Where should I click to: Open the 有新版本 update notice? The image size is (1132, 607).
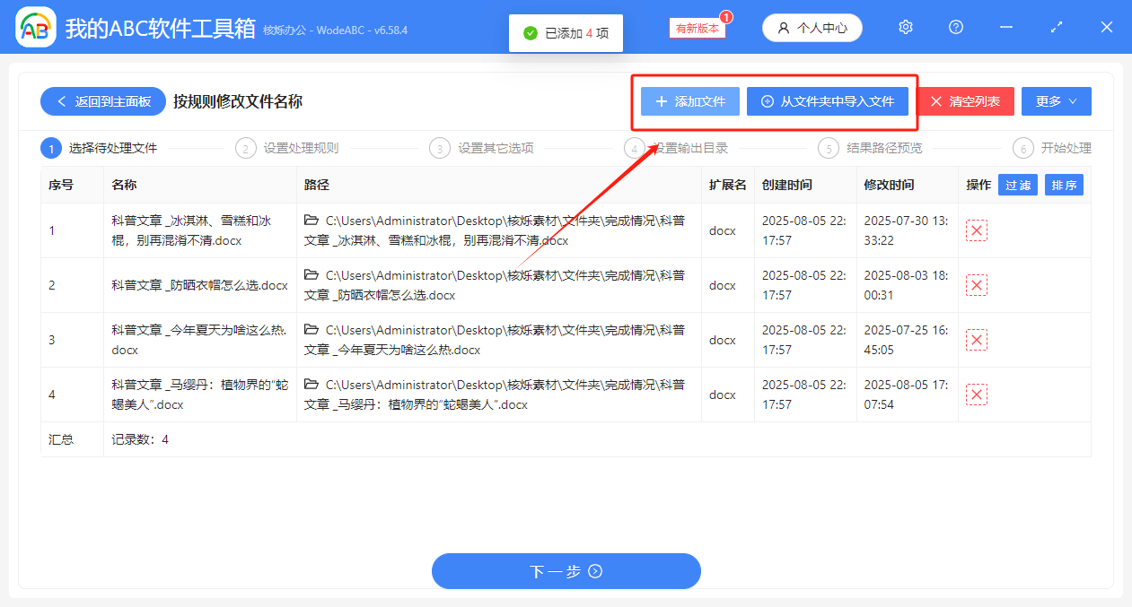(698, 28)
